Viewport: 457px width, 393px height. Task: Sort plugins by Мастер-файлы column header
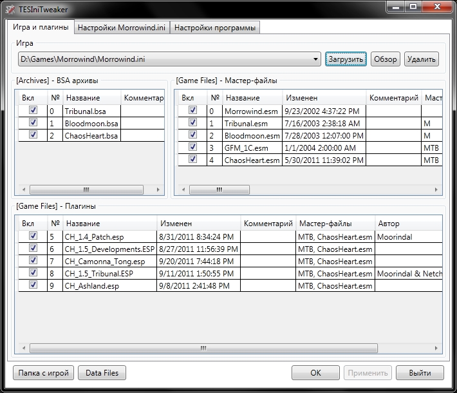pyautogui.click(x=335, y=224)
